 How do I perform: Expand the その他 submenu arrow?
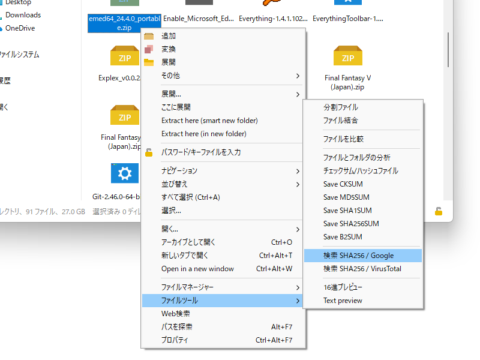click(x=298, y=76)
